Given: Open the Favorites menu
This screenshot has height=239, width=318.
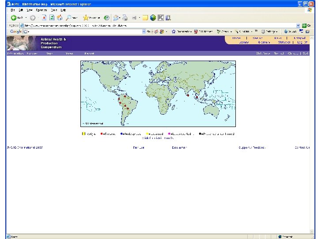Looking at the screenshot, I should (x=42, y=10).
